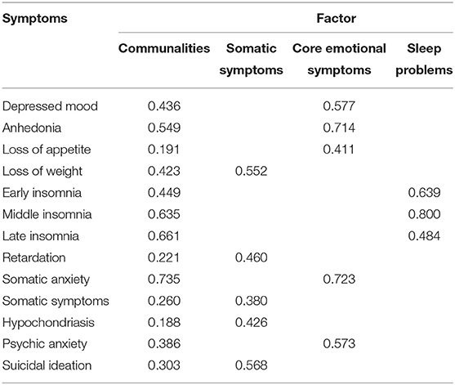The width and height of the screenshot is (455, 385).
Task: Click Somatic anxiety communality 0.735
Action: 164,279
